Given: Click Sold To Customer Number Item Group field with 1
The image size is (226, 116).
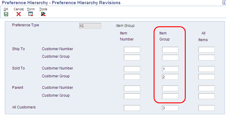Looking at the screenshot, I should 170,69.
